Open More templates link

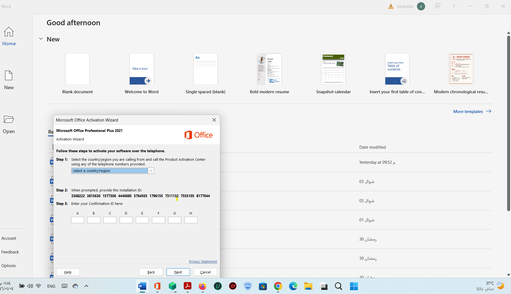472,111
